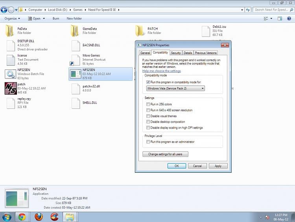Click Change settings for all users

[x=165, y=154]
